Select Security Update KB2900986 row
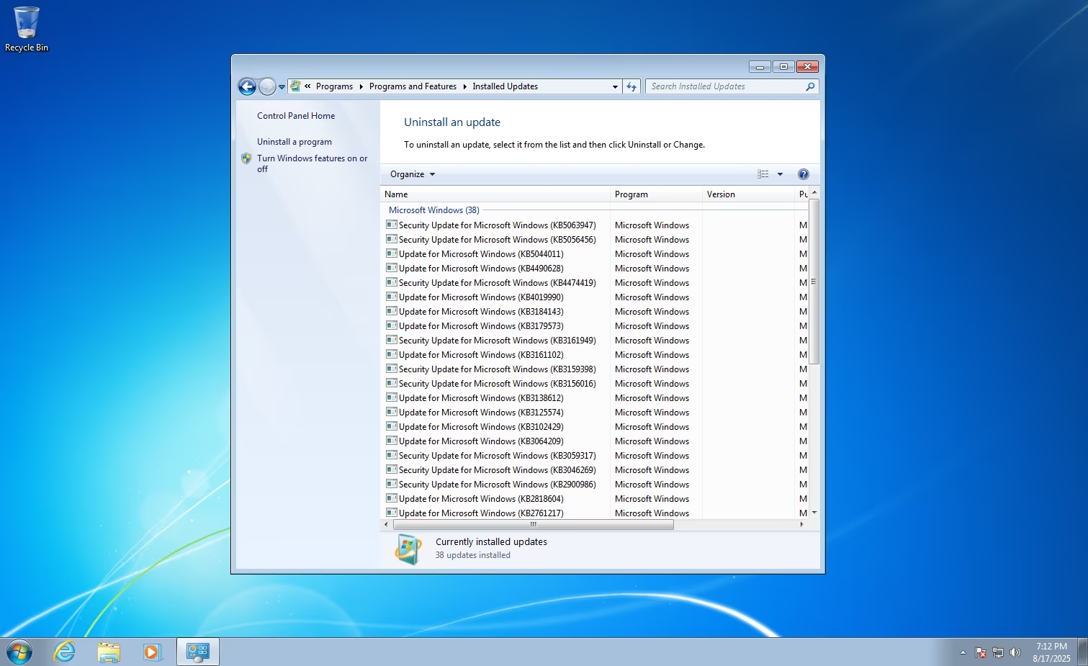This screenshot has height=666, width=1088. pyautogui.click(x=595, y=485)
